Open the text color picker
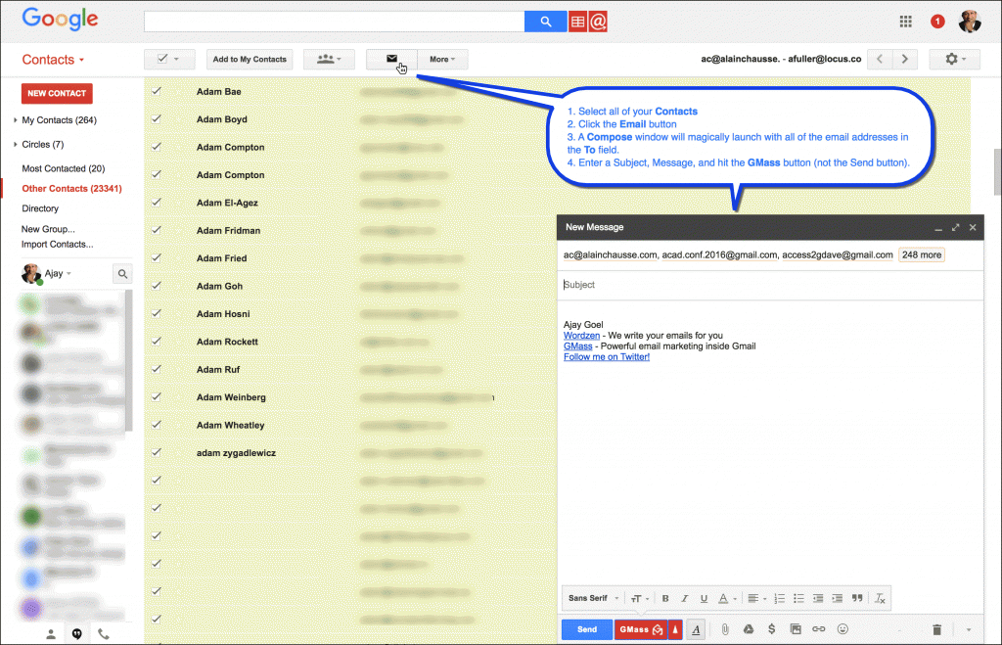Image resolution: width=1002 pixels, height=645 pixels. (724, 598)
